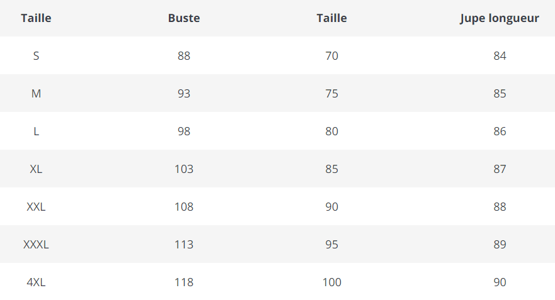This screenshot has width=555, height=300.
Task: Click the L size row label
Action: (36, 131)
